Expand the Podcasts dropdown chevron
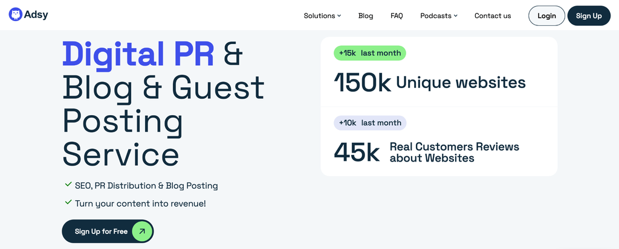 (456, 16)
